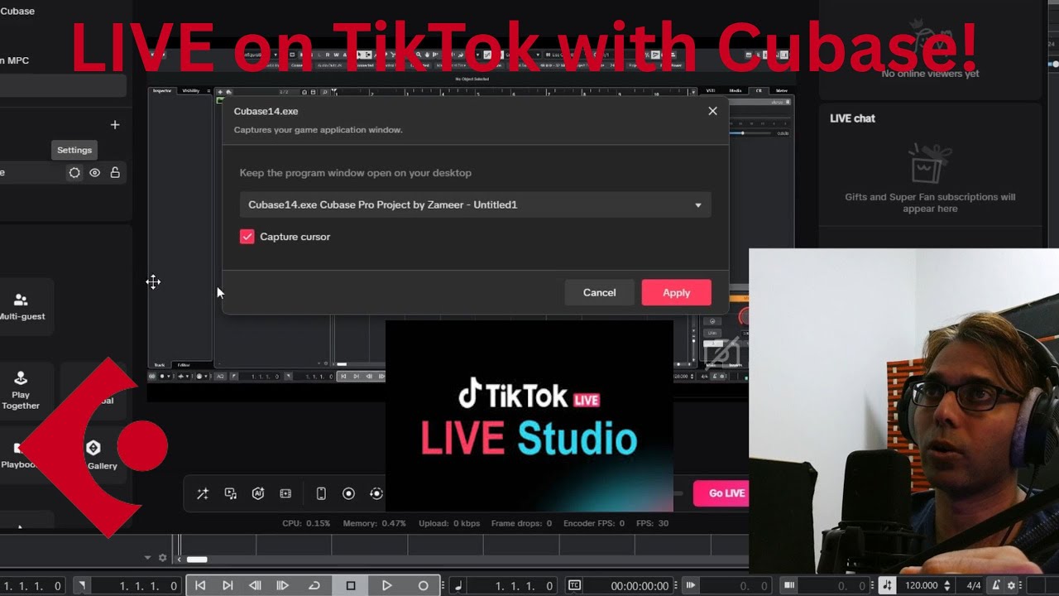Select the Editor tab in captured Cubase
Screen dimensions: 1059x596
click(184, 364)
